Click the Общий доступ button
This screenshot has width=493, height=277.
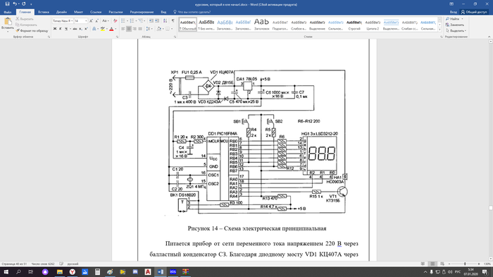pos(474,12)
